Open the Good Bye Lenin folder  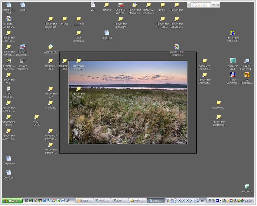tap(205, 64)
